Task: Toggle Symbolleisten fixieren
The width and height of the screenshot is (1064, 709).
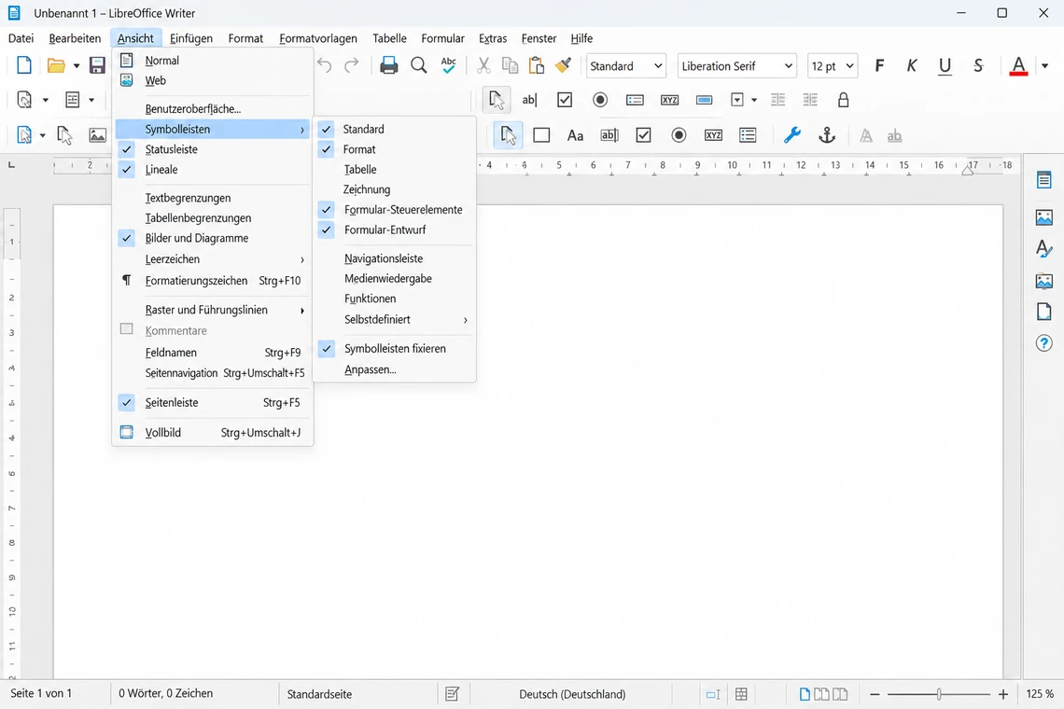Action: coord(395,349)
